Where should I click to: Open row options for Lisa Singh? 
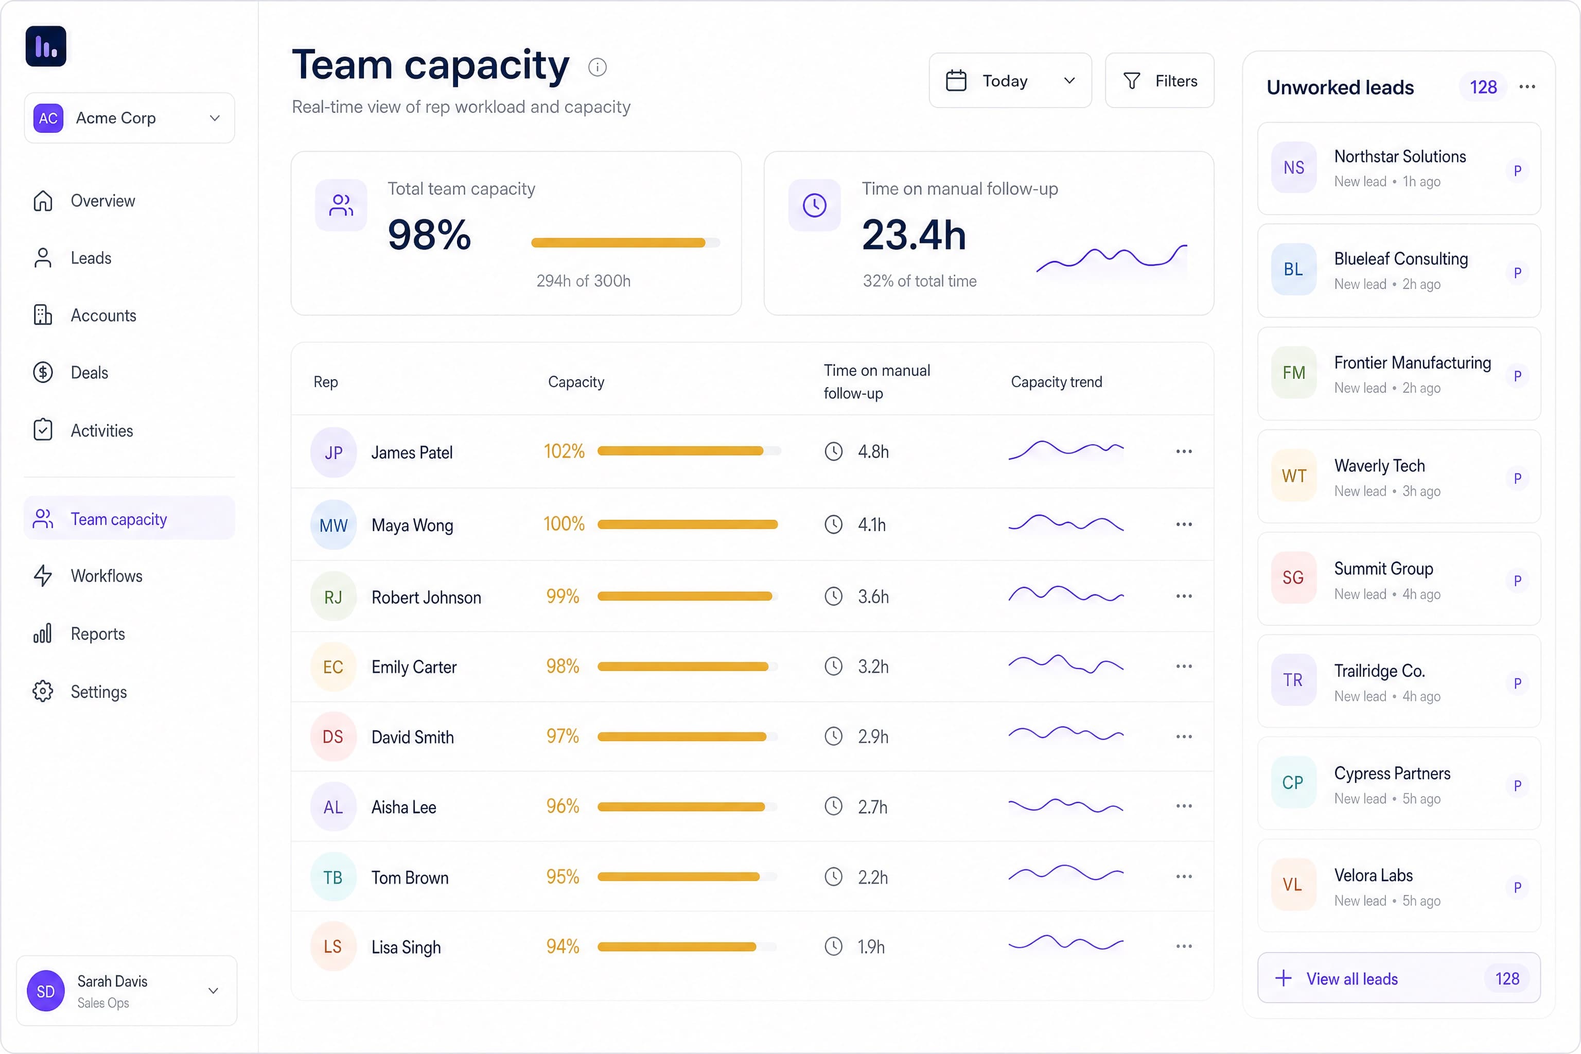click(1184, 946)
